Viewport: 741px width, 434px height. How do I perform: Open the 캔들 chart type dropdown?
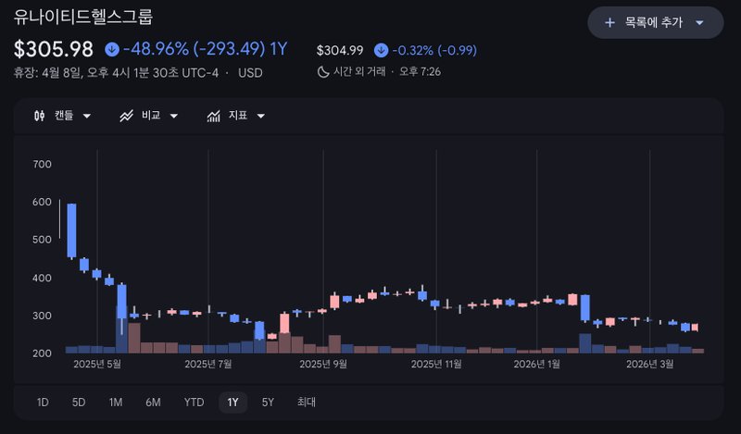tap(87, 116)
